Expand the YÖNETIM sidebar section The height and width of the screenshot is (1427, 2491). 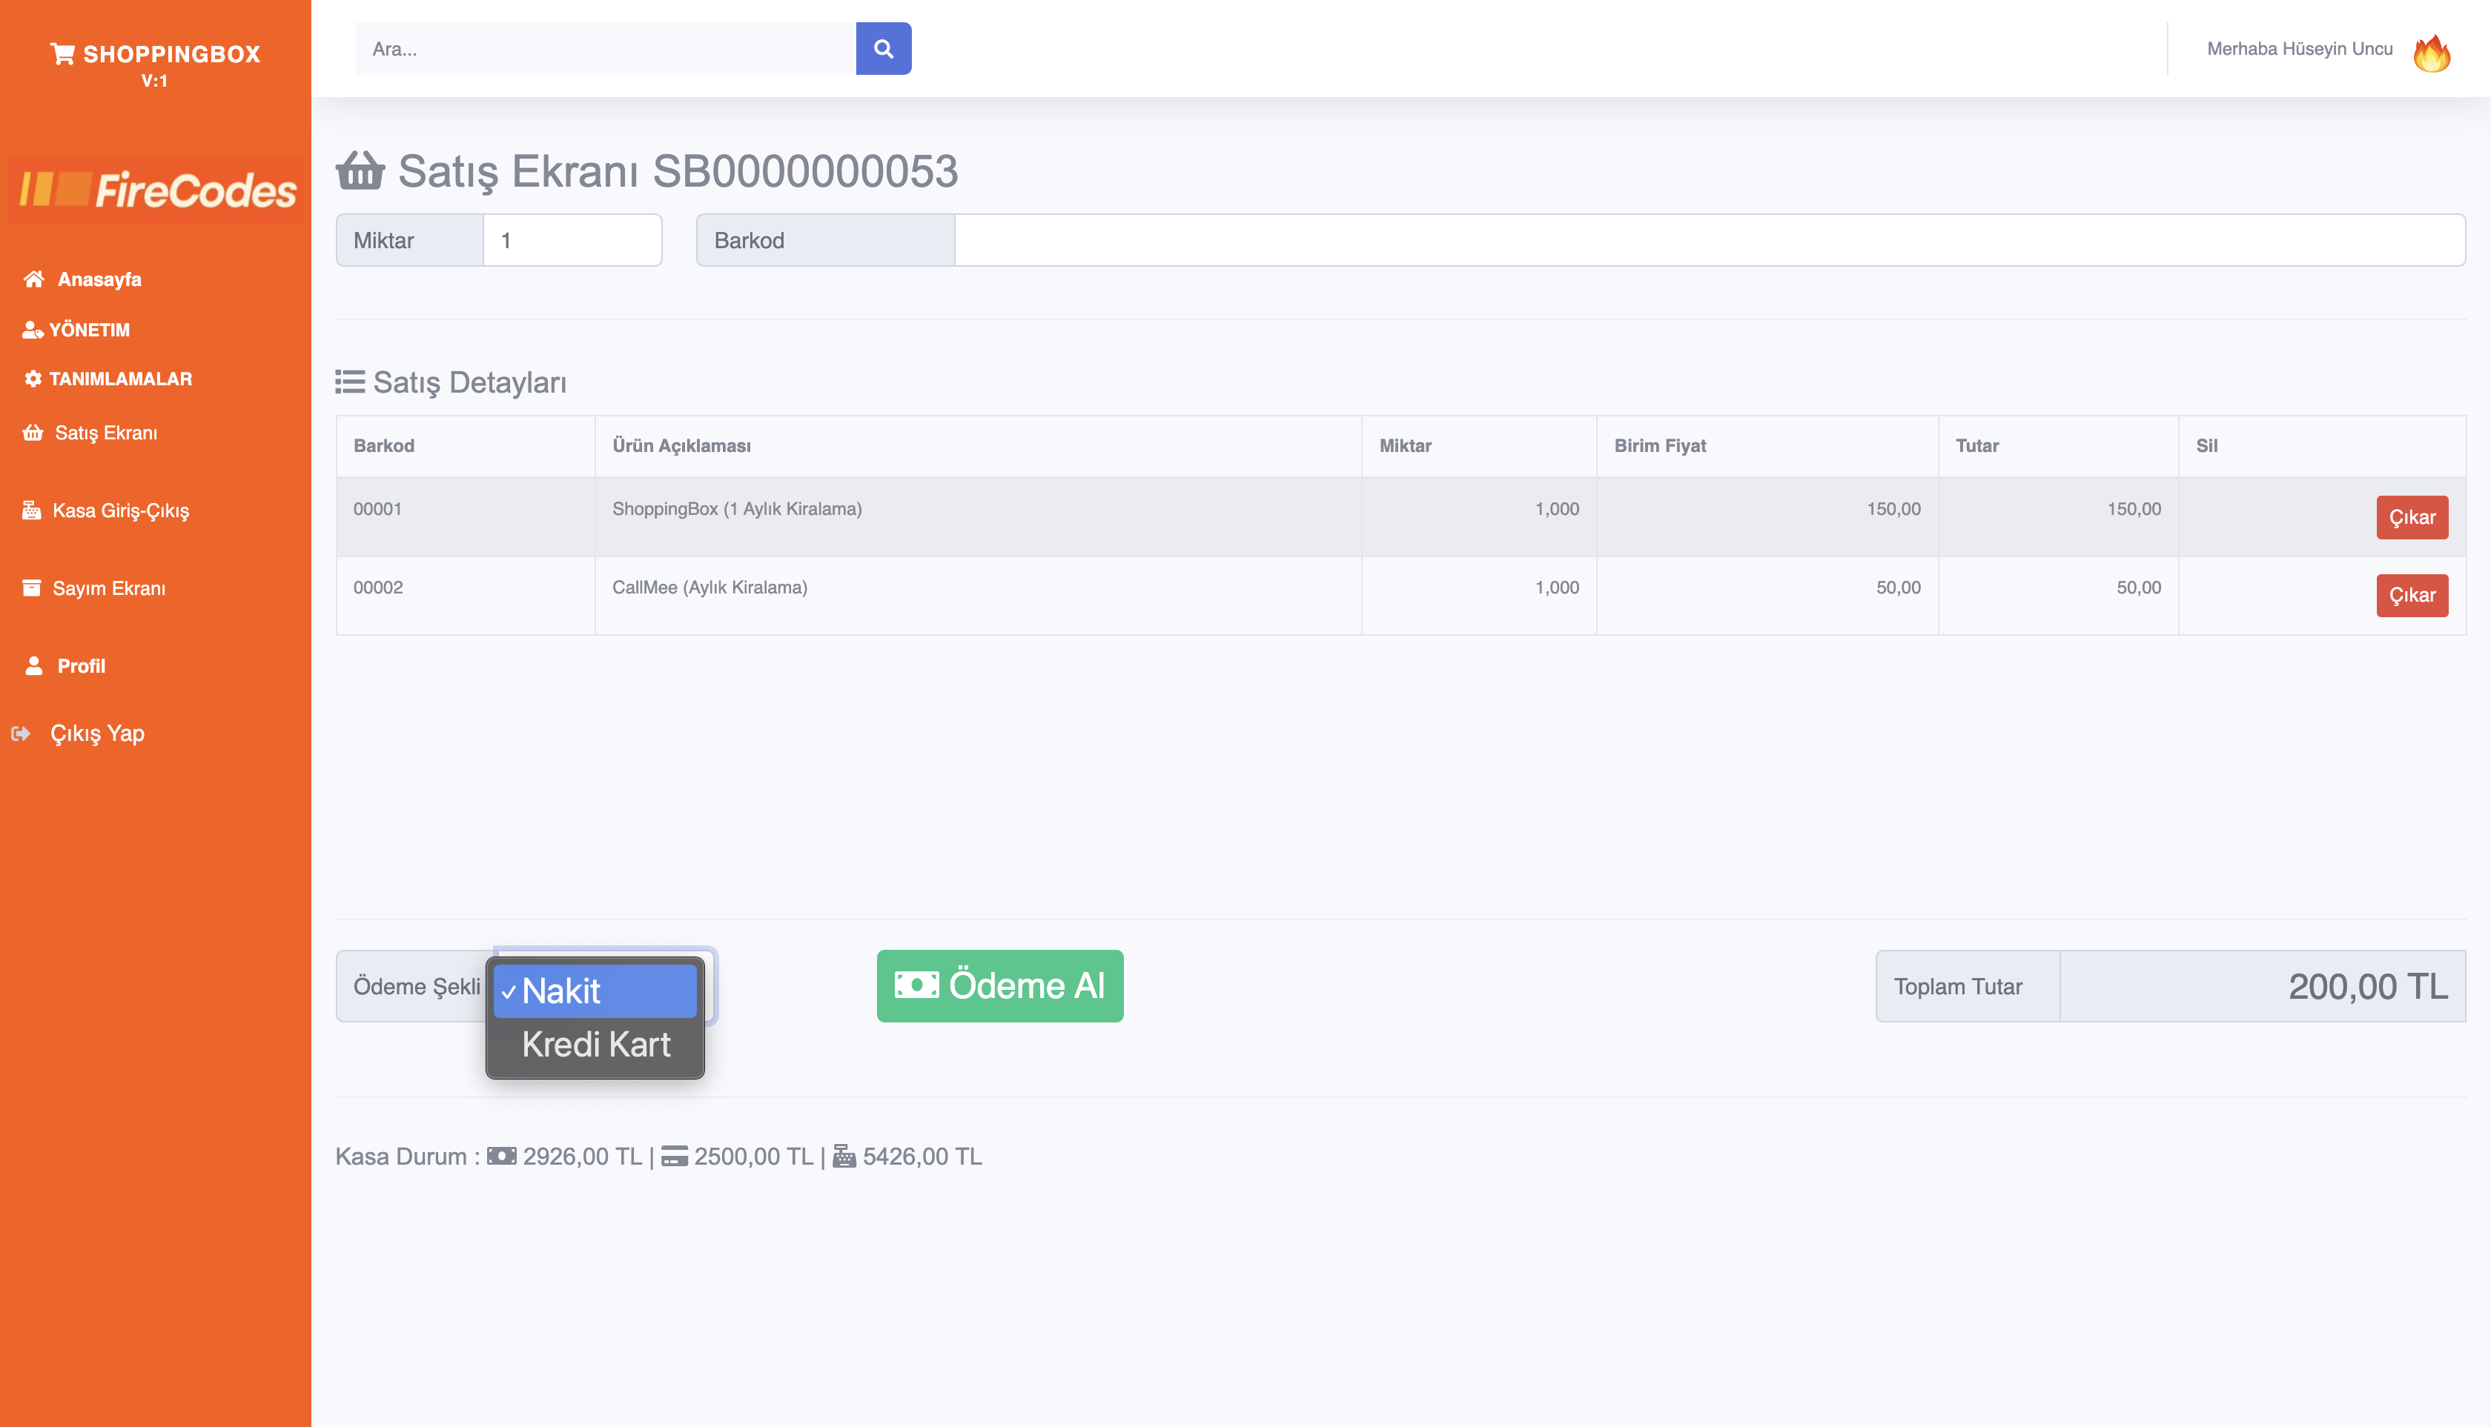click(x=89, y=329)
